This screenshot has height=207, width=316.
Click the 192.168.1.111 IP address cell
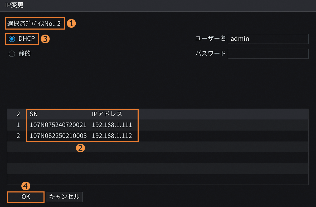112,125
